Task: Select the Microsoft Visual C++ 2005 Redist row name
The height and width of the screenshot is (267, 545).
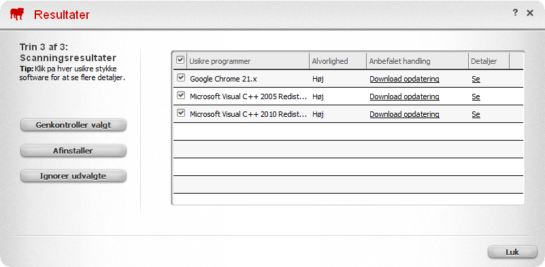Action: [x=248, y=96]
